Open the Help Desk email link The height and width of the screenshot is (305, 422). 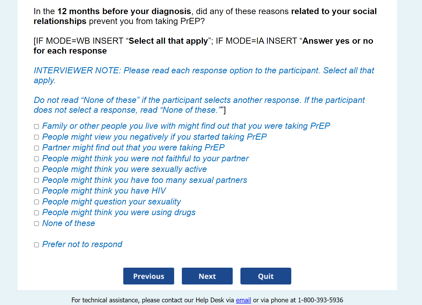pos(243,300)
